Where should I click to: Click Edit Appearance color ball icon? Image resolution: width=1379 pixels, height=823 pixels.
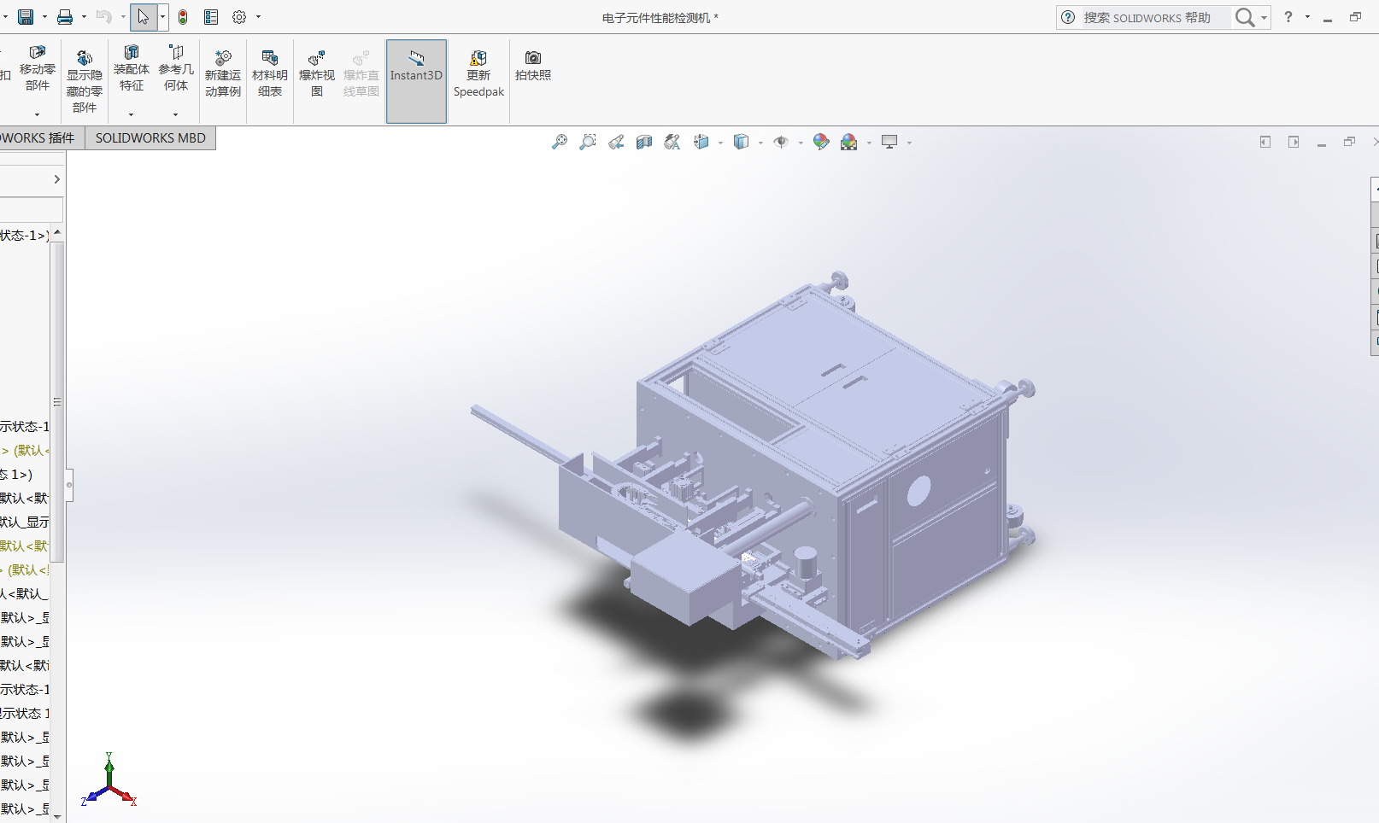pyautogui.click(x=821, y=142)
